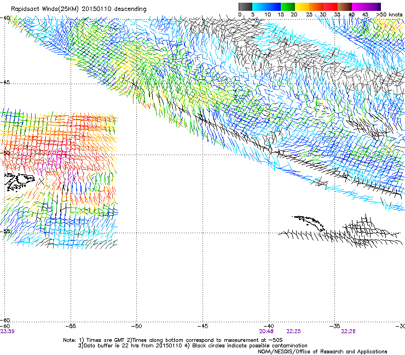Pick the magenta 40-45 knots legend segment
This screenshot has height=355, width=405.
(359, 7)
